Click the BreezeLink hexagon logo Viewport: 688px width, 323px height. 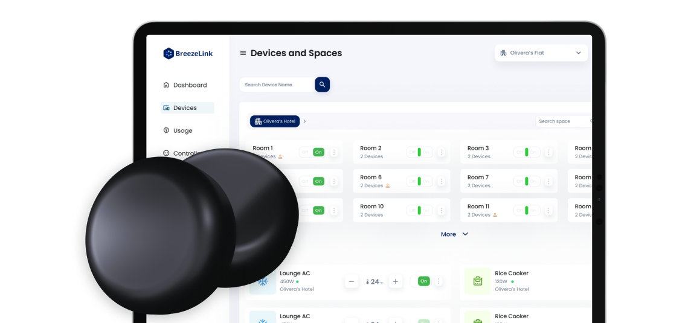(169, 54)
